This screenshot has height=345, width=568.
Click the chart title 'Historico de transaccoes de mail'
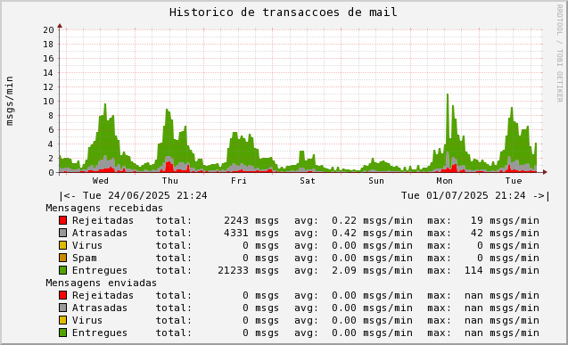coord(284,12)
